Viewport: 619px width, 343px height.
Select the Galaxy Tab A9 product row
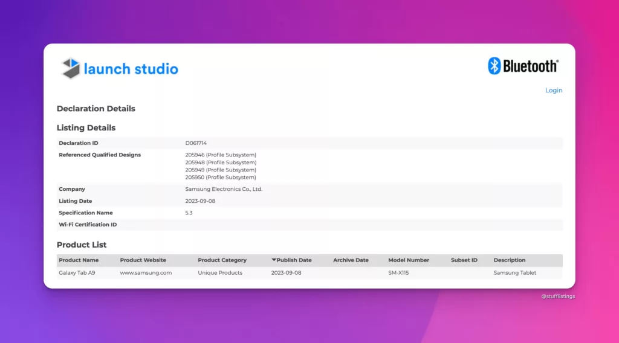point(77,273)
